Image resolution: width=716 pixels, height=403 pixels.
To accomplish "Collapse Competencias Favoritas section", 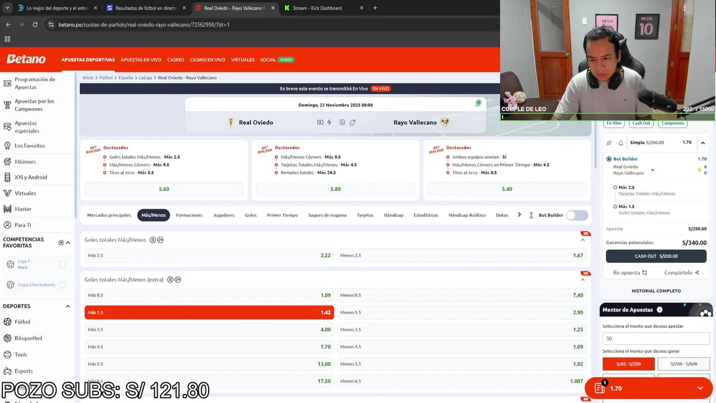I will pyautogui.click(x=68, y=242).
